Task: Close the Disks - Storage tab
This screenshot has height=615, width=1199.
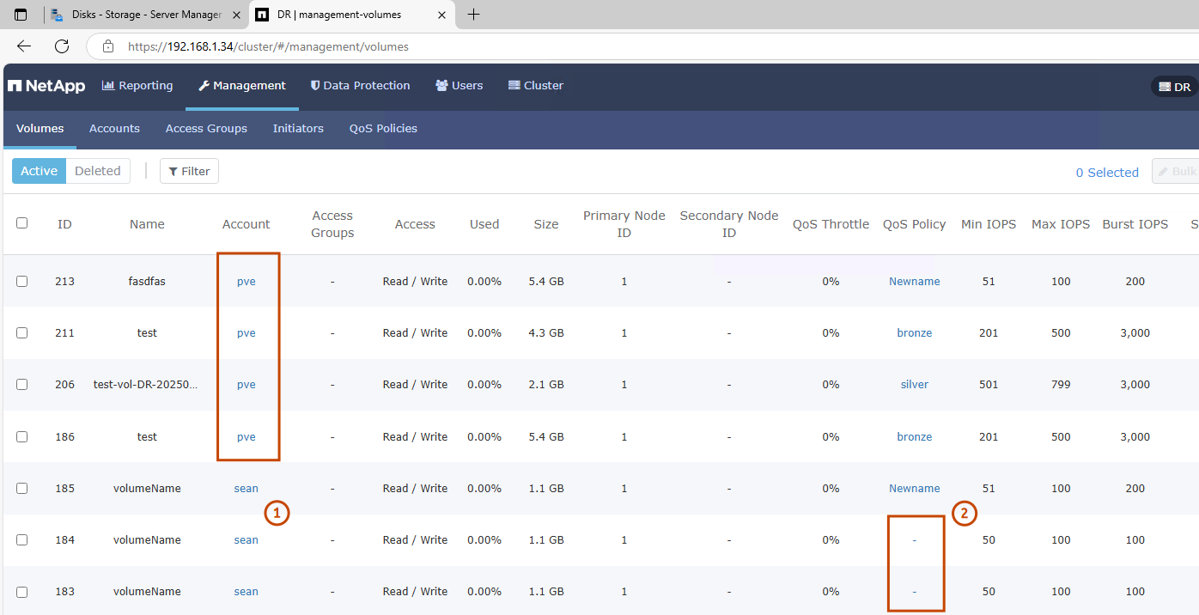Action: click(237, 15)
